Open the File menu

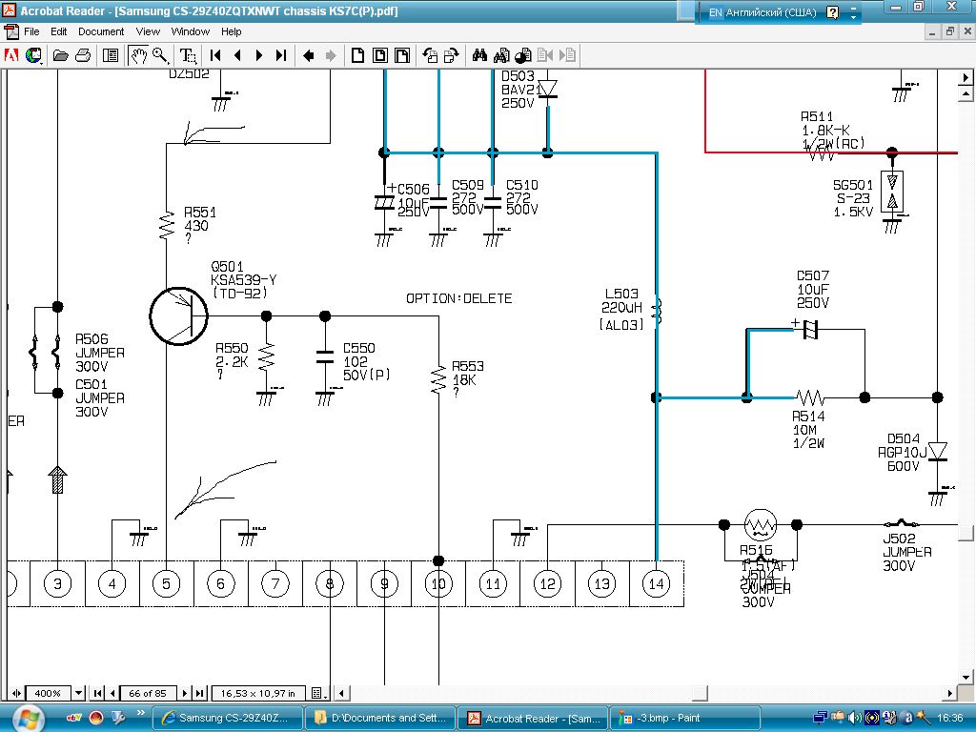(x=31, y=31)
